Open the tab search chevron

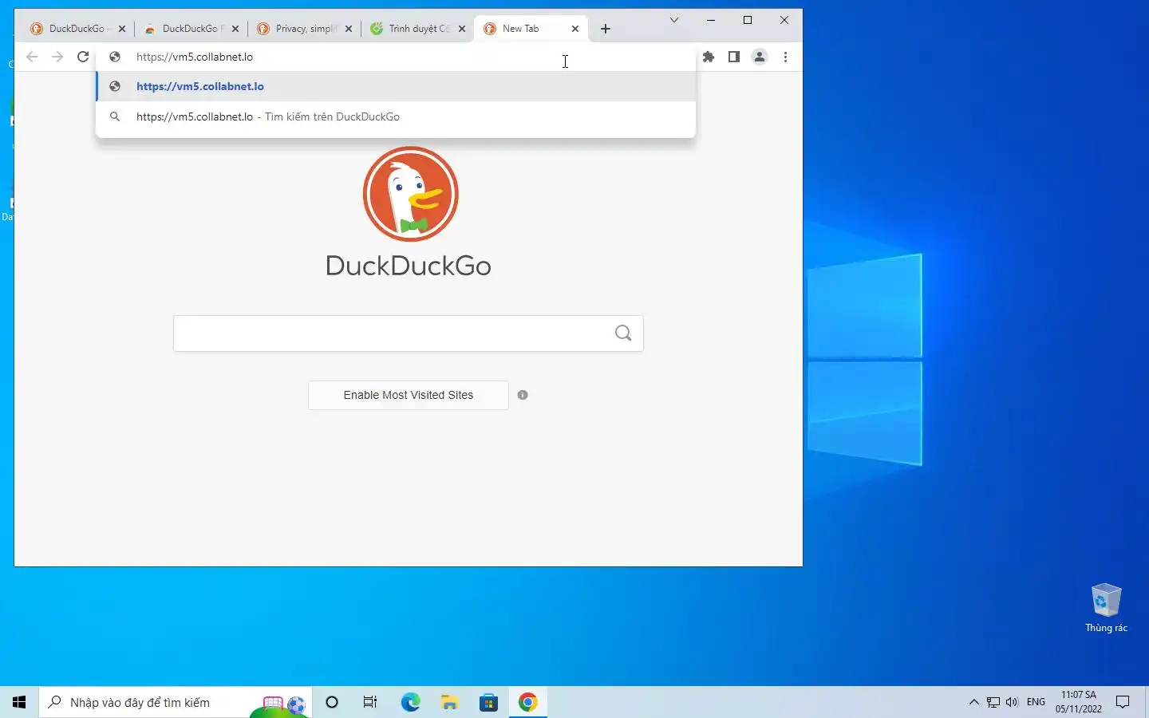(x=674, y=20)
